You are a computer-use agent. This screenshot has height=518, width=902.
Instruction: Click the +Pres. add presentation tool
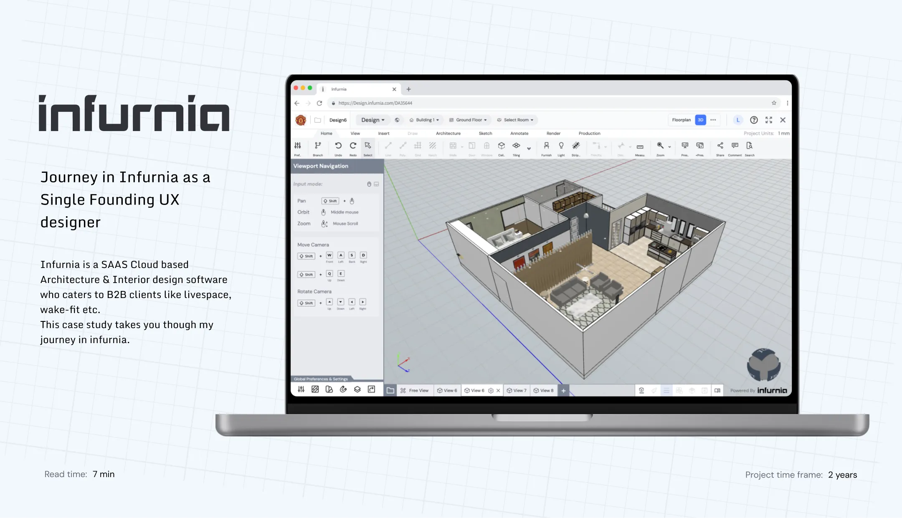[700, 148]
